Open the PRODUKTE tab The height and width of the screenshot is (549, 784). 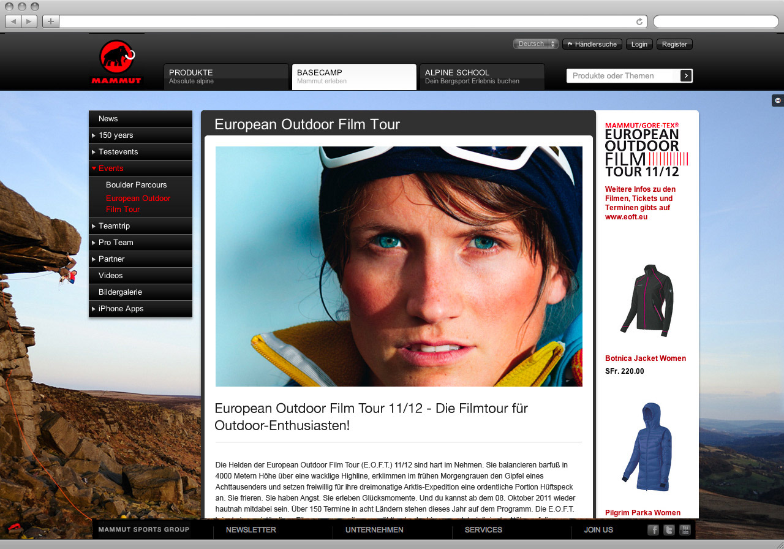tap(226, 77)
